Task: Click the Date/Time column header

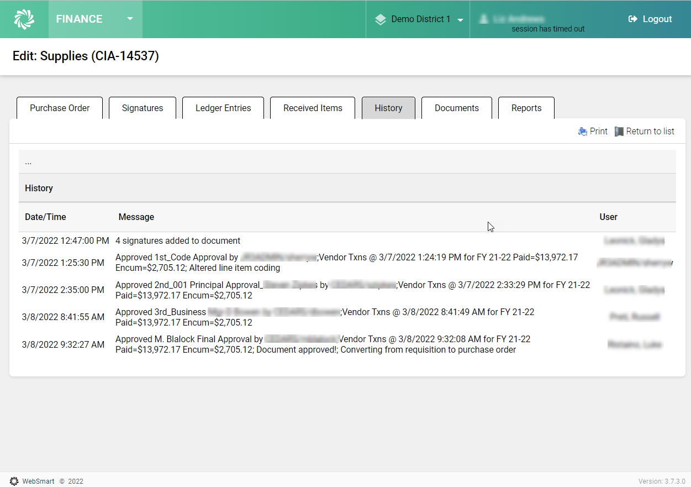Action: tap(45, 217)
